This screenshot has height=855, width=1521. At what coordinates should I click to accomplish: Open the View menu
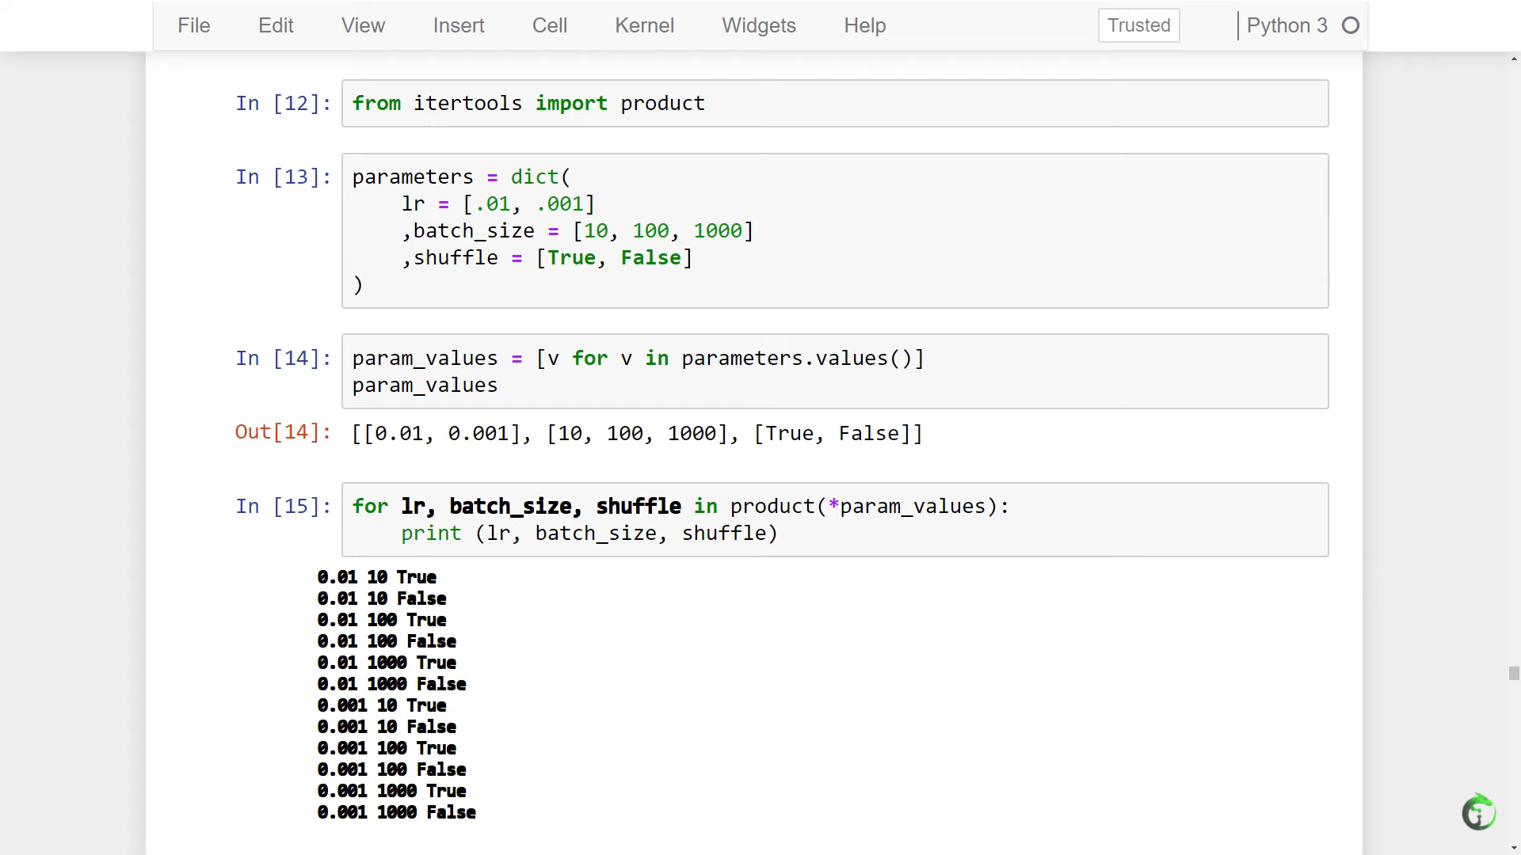(363, 25)
